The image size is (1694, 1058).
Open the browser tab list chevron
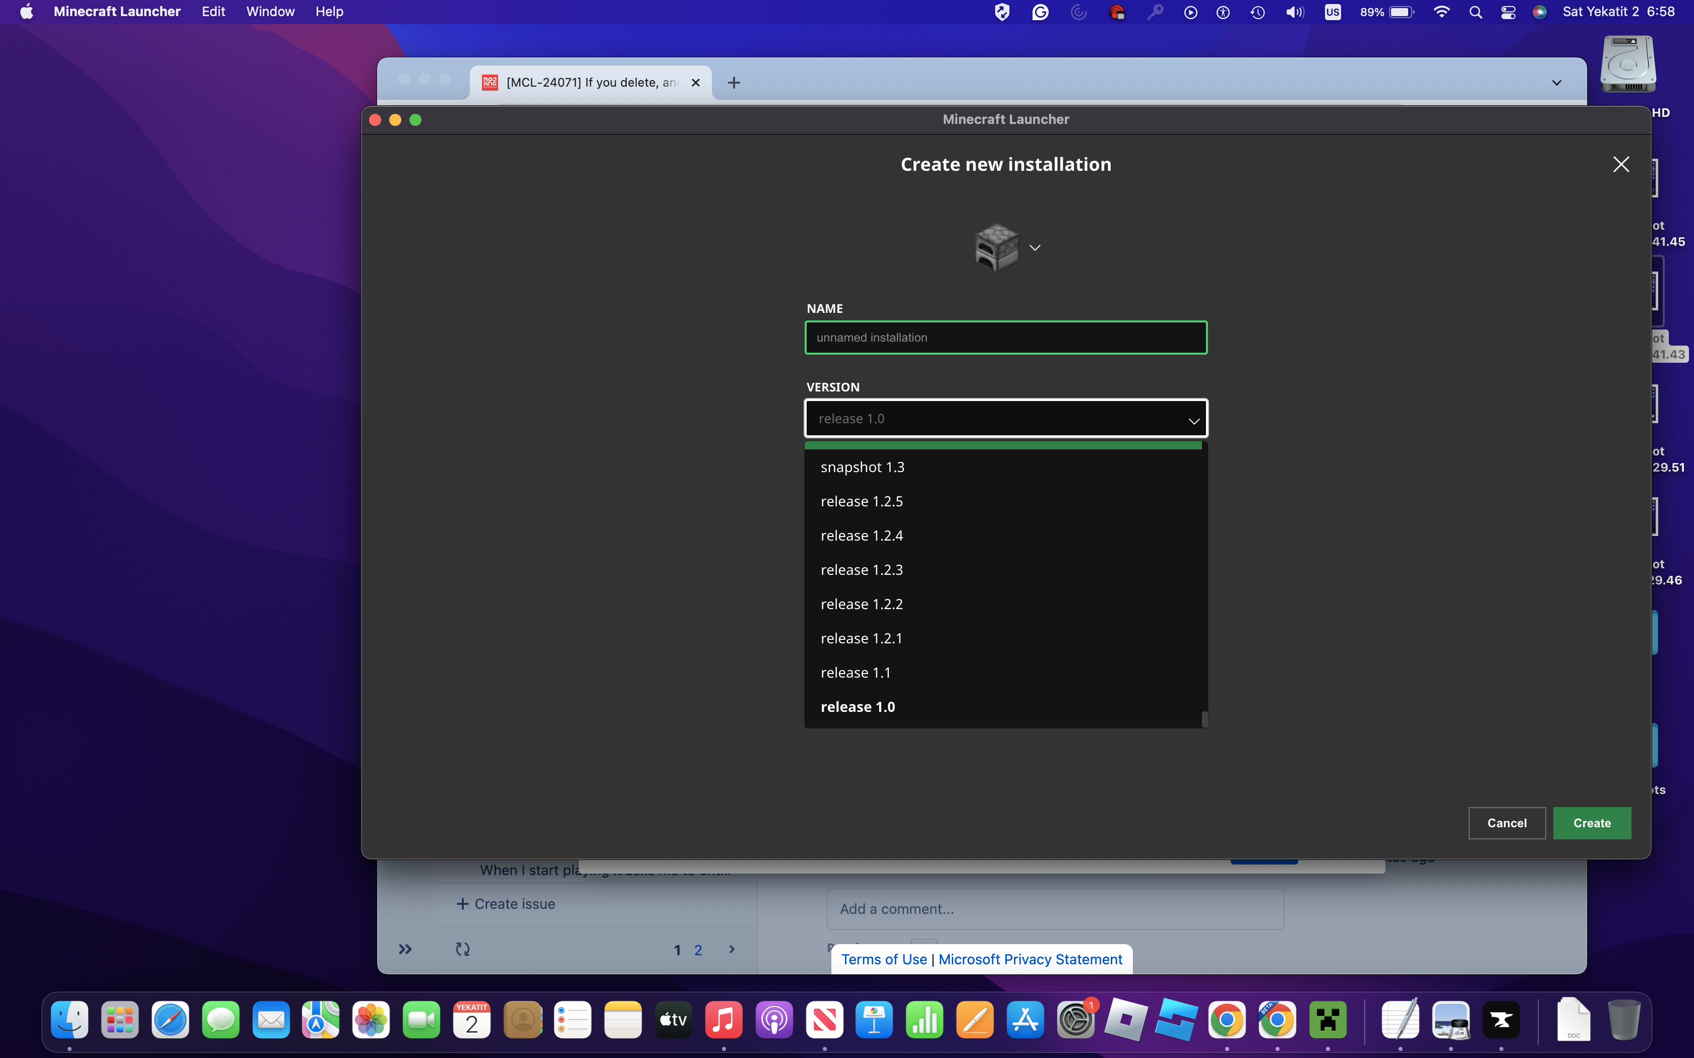(x=1556, y=83)
